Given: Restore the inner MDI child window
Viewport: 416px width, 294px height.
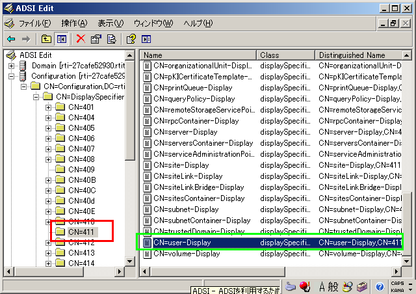Looking at the screenshot, I should tap(394, 23).
